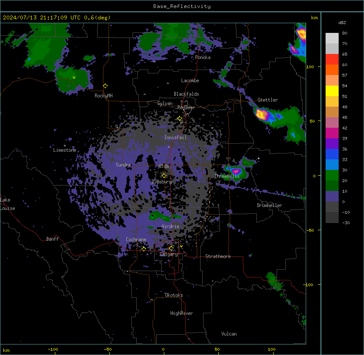Click the Didsbury city label
This screenshot has width=364, height=355.
point(162,182)
